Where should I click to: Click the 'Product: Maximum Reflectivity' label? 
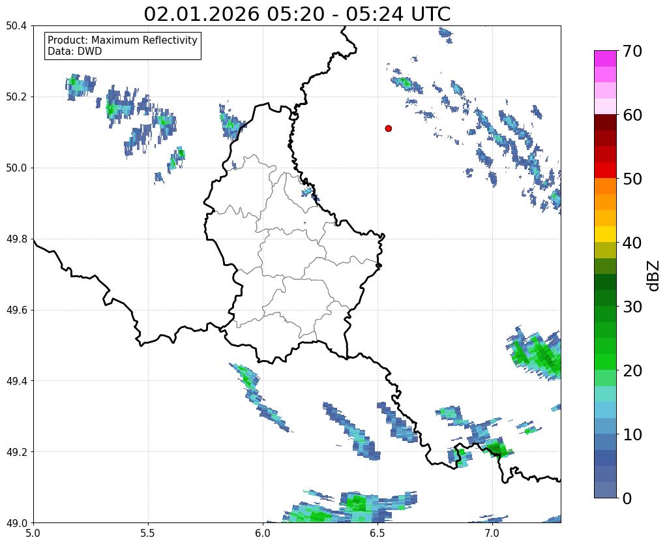123,40
